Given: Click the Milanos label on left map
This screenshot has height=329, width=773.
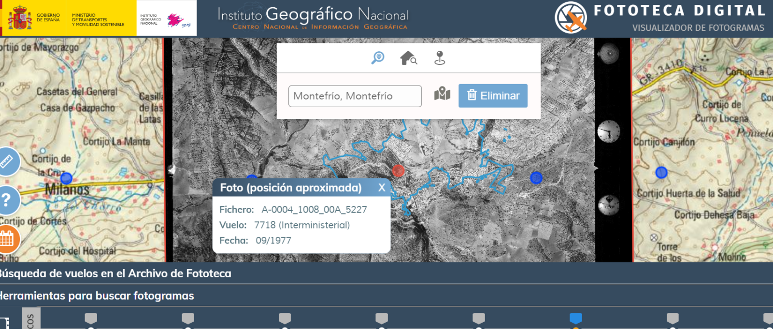Looking at the screenshot, I should (67, 189).
